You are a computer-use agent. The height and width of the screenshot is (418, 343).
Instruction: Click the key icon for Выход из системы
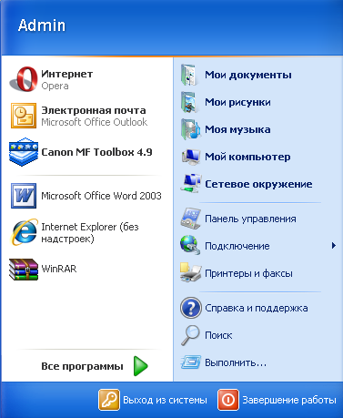point(109,400)
